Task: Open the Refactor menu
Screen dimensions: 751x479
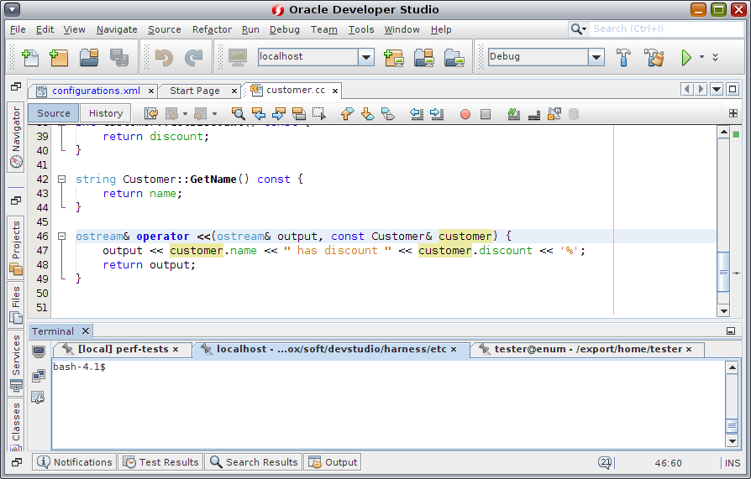Action: (x=212, y=29)
